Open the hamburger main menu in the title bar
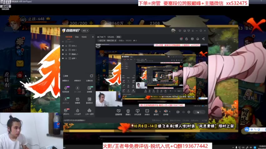The height and width of the screenshot is (149, 266). click(x=193, y=31)
